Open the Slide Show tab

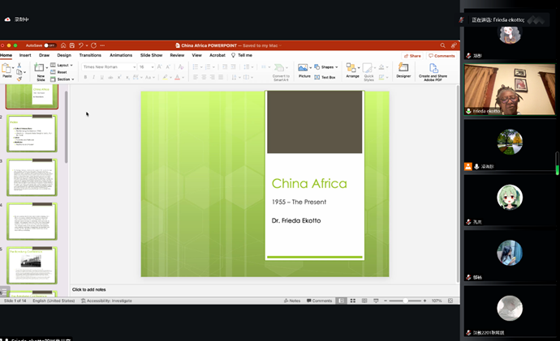pos(151,55)
